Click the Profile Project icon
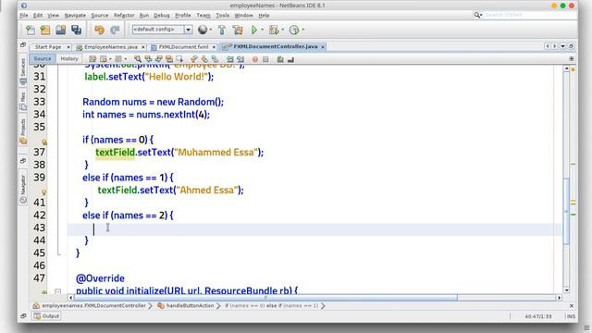Screen dimensions: 592x333 294,30
